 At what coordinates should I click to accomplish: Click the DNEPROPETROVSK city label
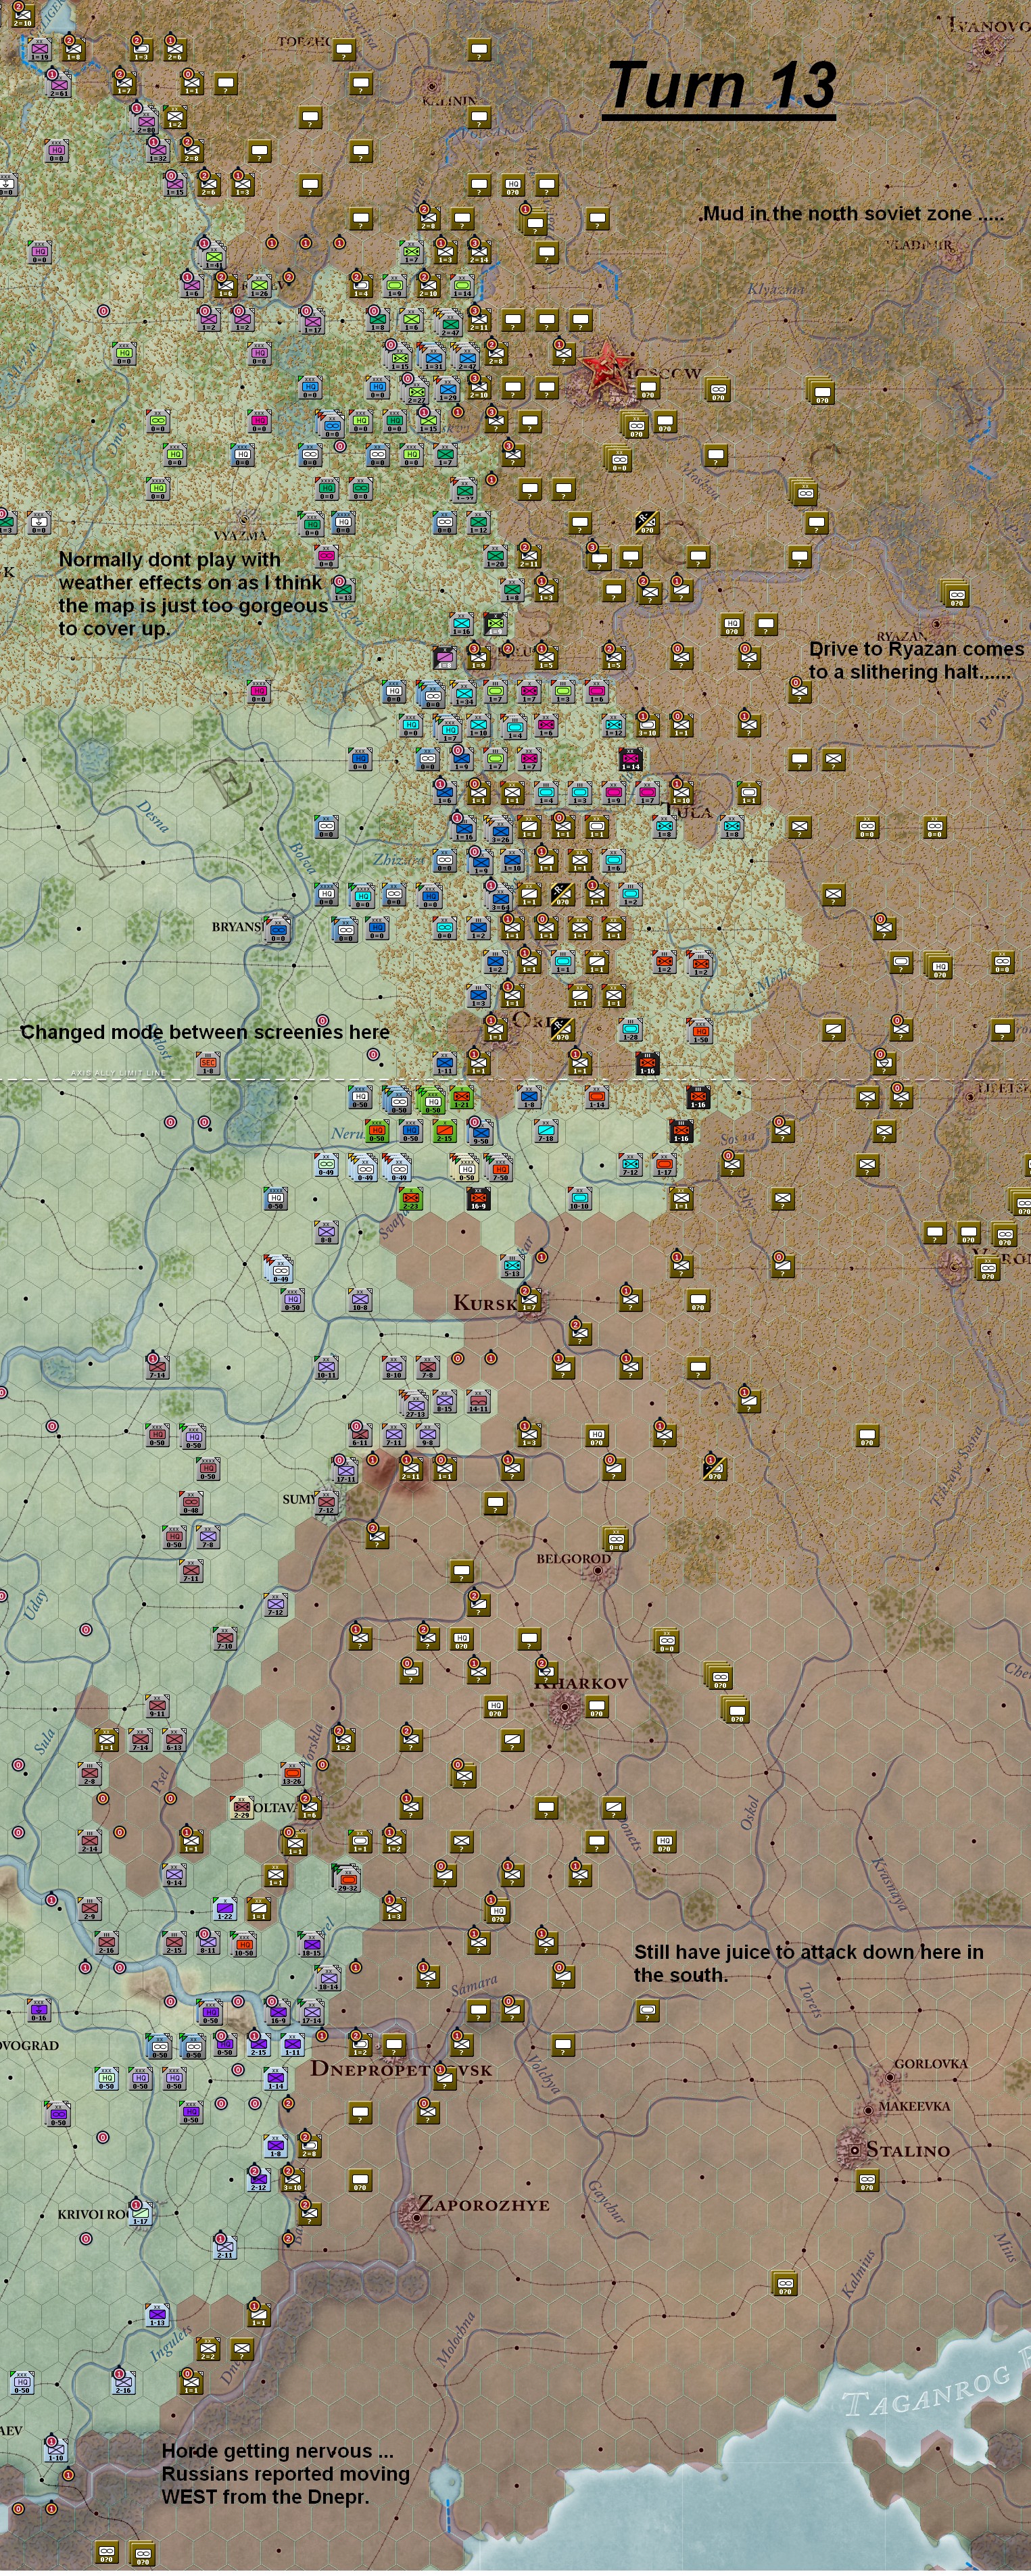coord(401,2069)
